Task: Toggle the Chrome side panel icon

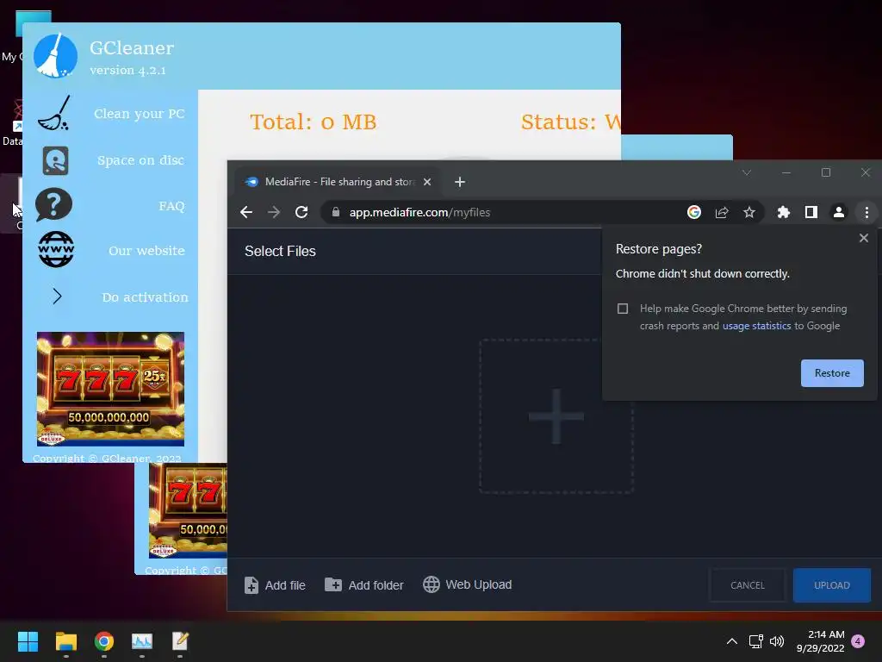Action: (x=811, y=212)
